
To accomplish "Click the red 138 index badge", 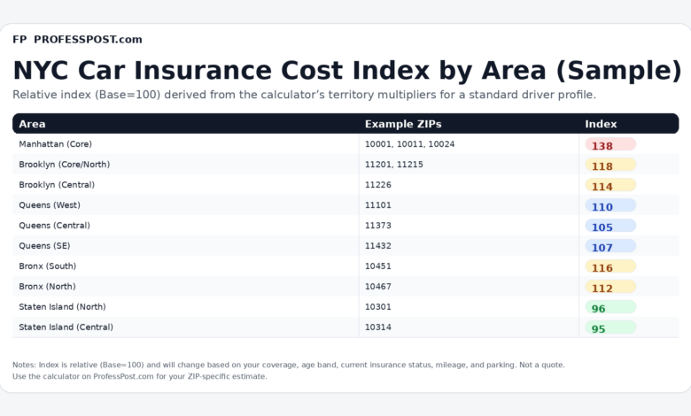I will (609, 145).
